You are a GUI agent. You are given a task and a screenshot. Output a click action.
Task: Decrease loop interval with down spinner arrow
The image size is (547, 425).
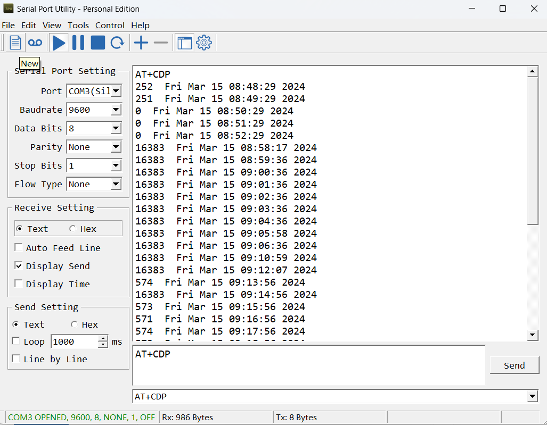(103, 345)
